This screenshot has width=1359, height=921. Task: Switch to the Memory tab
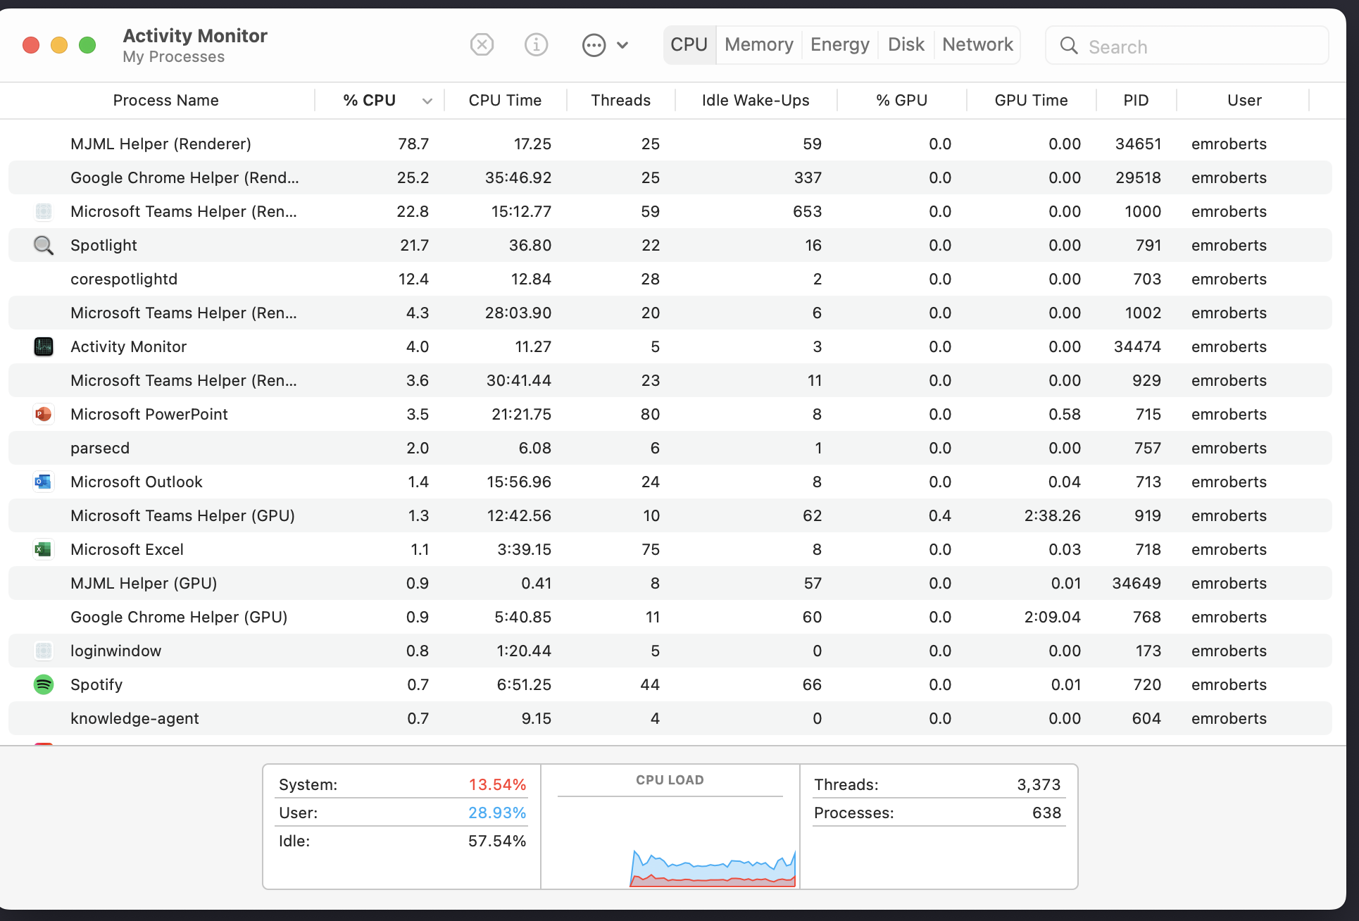click(x=758, y=44)
